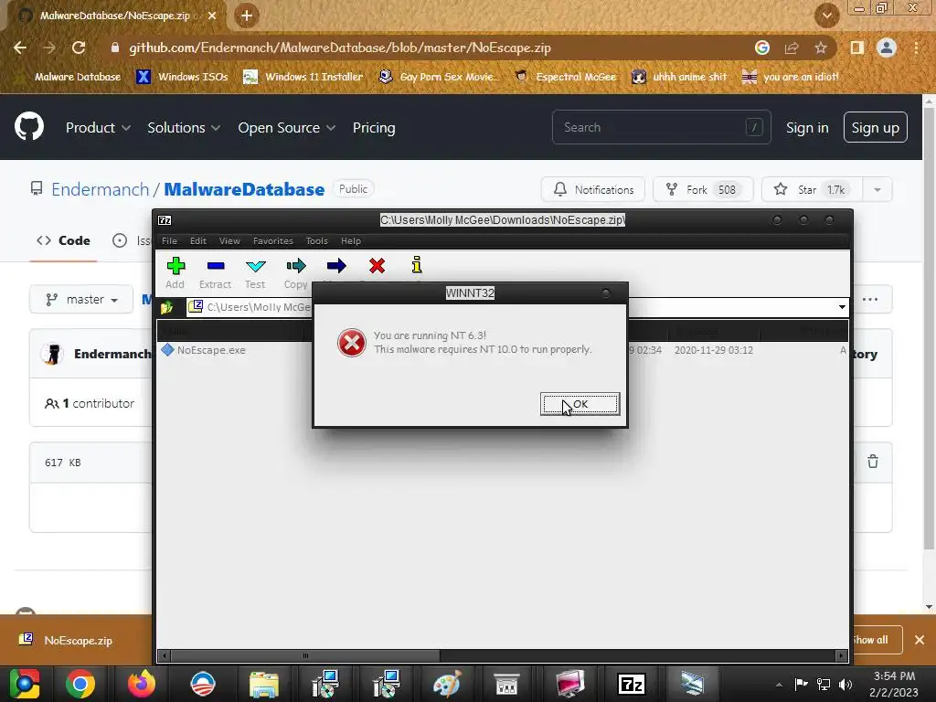This screenshot has width=936, height=702.
Task: Launch Firefox from the taskbar
Action: pyautogui.click(x=142, y=684)
